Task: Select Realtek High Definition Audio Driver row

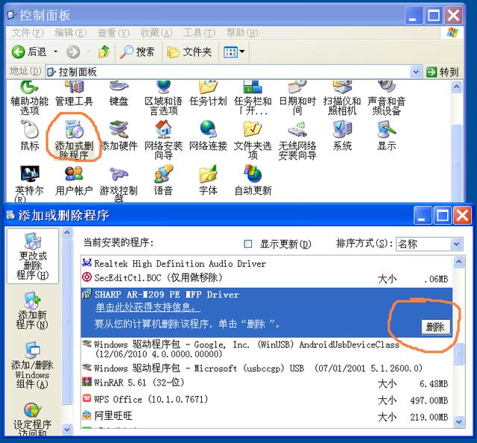Action: pyautogui.click(x=267, y=263)
